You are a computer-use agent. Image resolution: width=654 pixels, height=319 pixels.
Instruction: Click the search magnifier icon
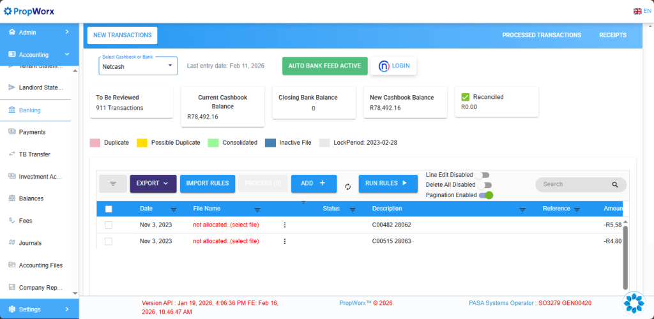(x=615, y=184)
